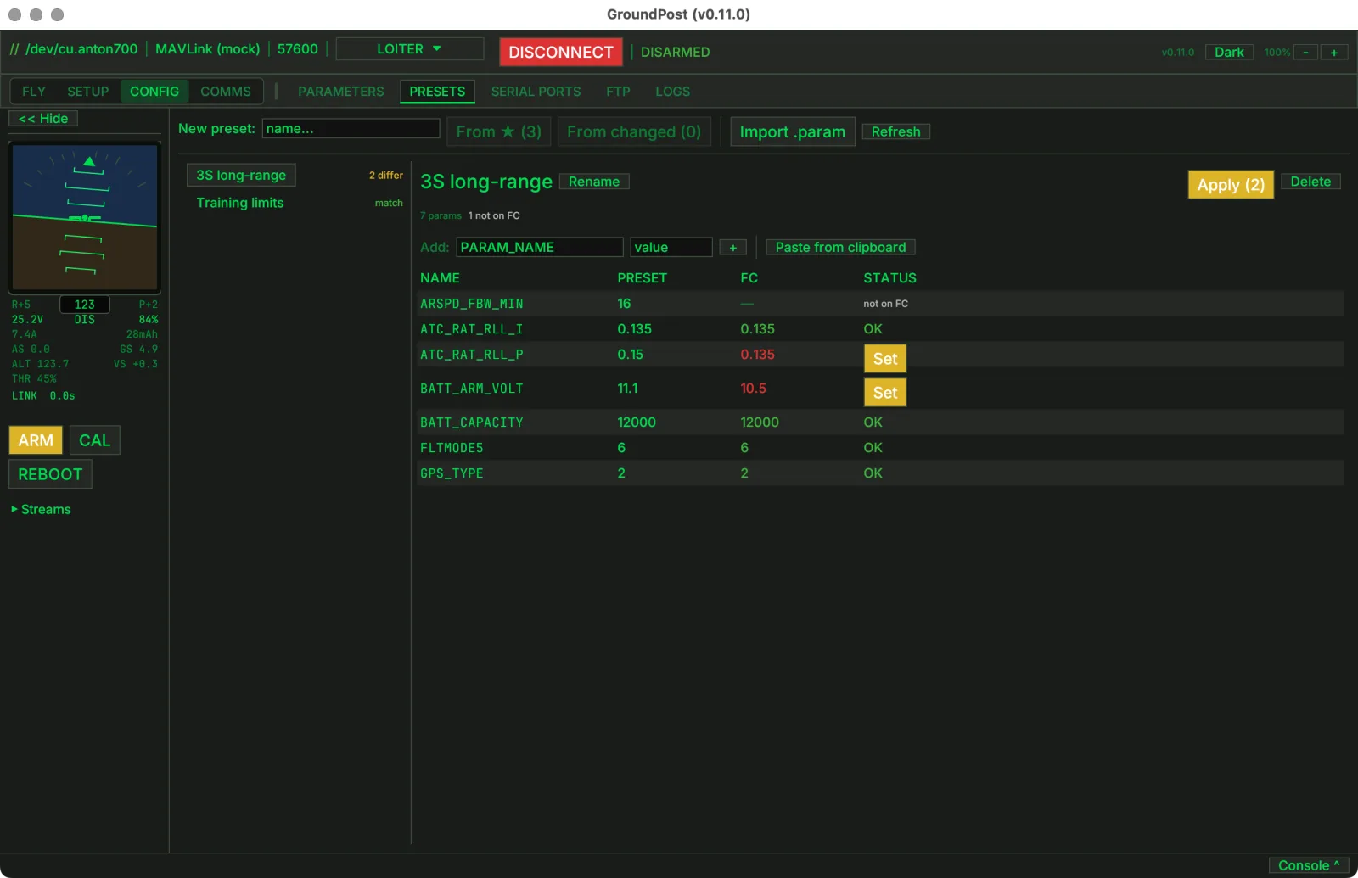The width and height of the screenshot is (1358, 878).
Task: Click Paste from clipboard
Action: [840, 248]
